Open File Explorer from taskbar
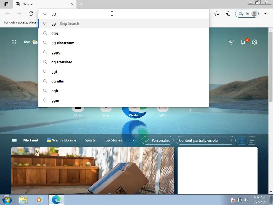Image resolution: width=273 pixels, height=205 pixels. (23, 200)
